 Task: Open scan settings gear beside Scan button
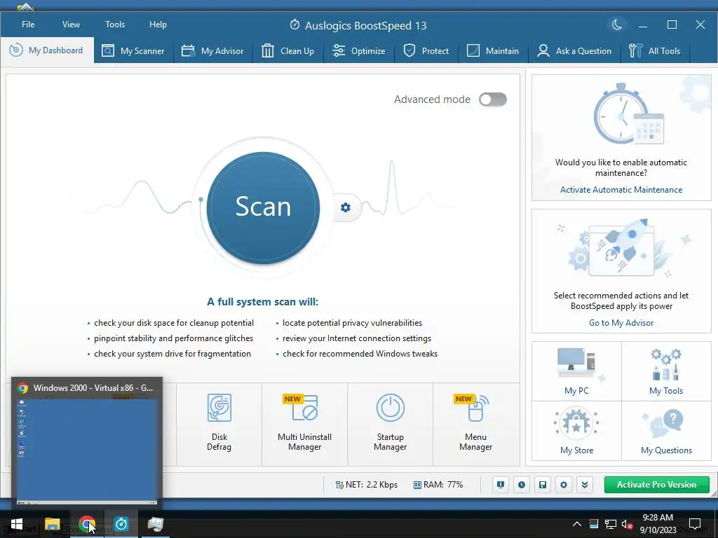(345, 207)
